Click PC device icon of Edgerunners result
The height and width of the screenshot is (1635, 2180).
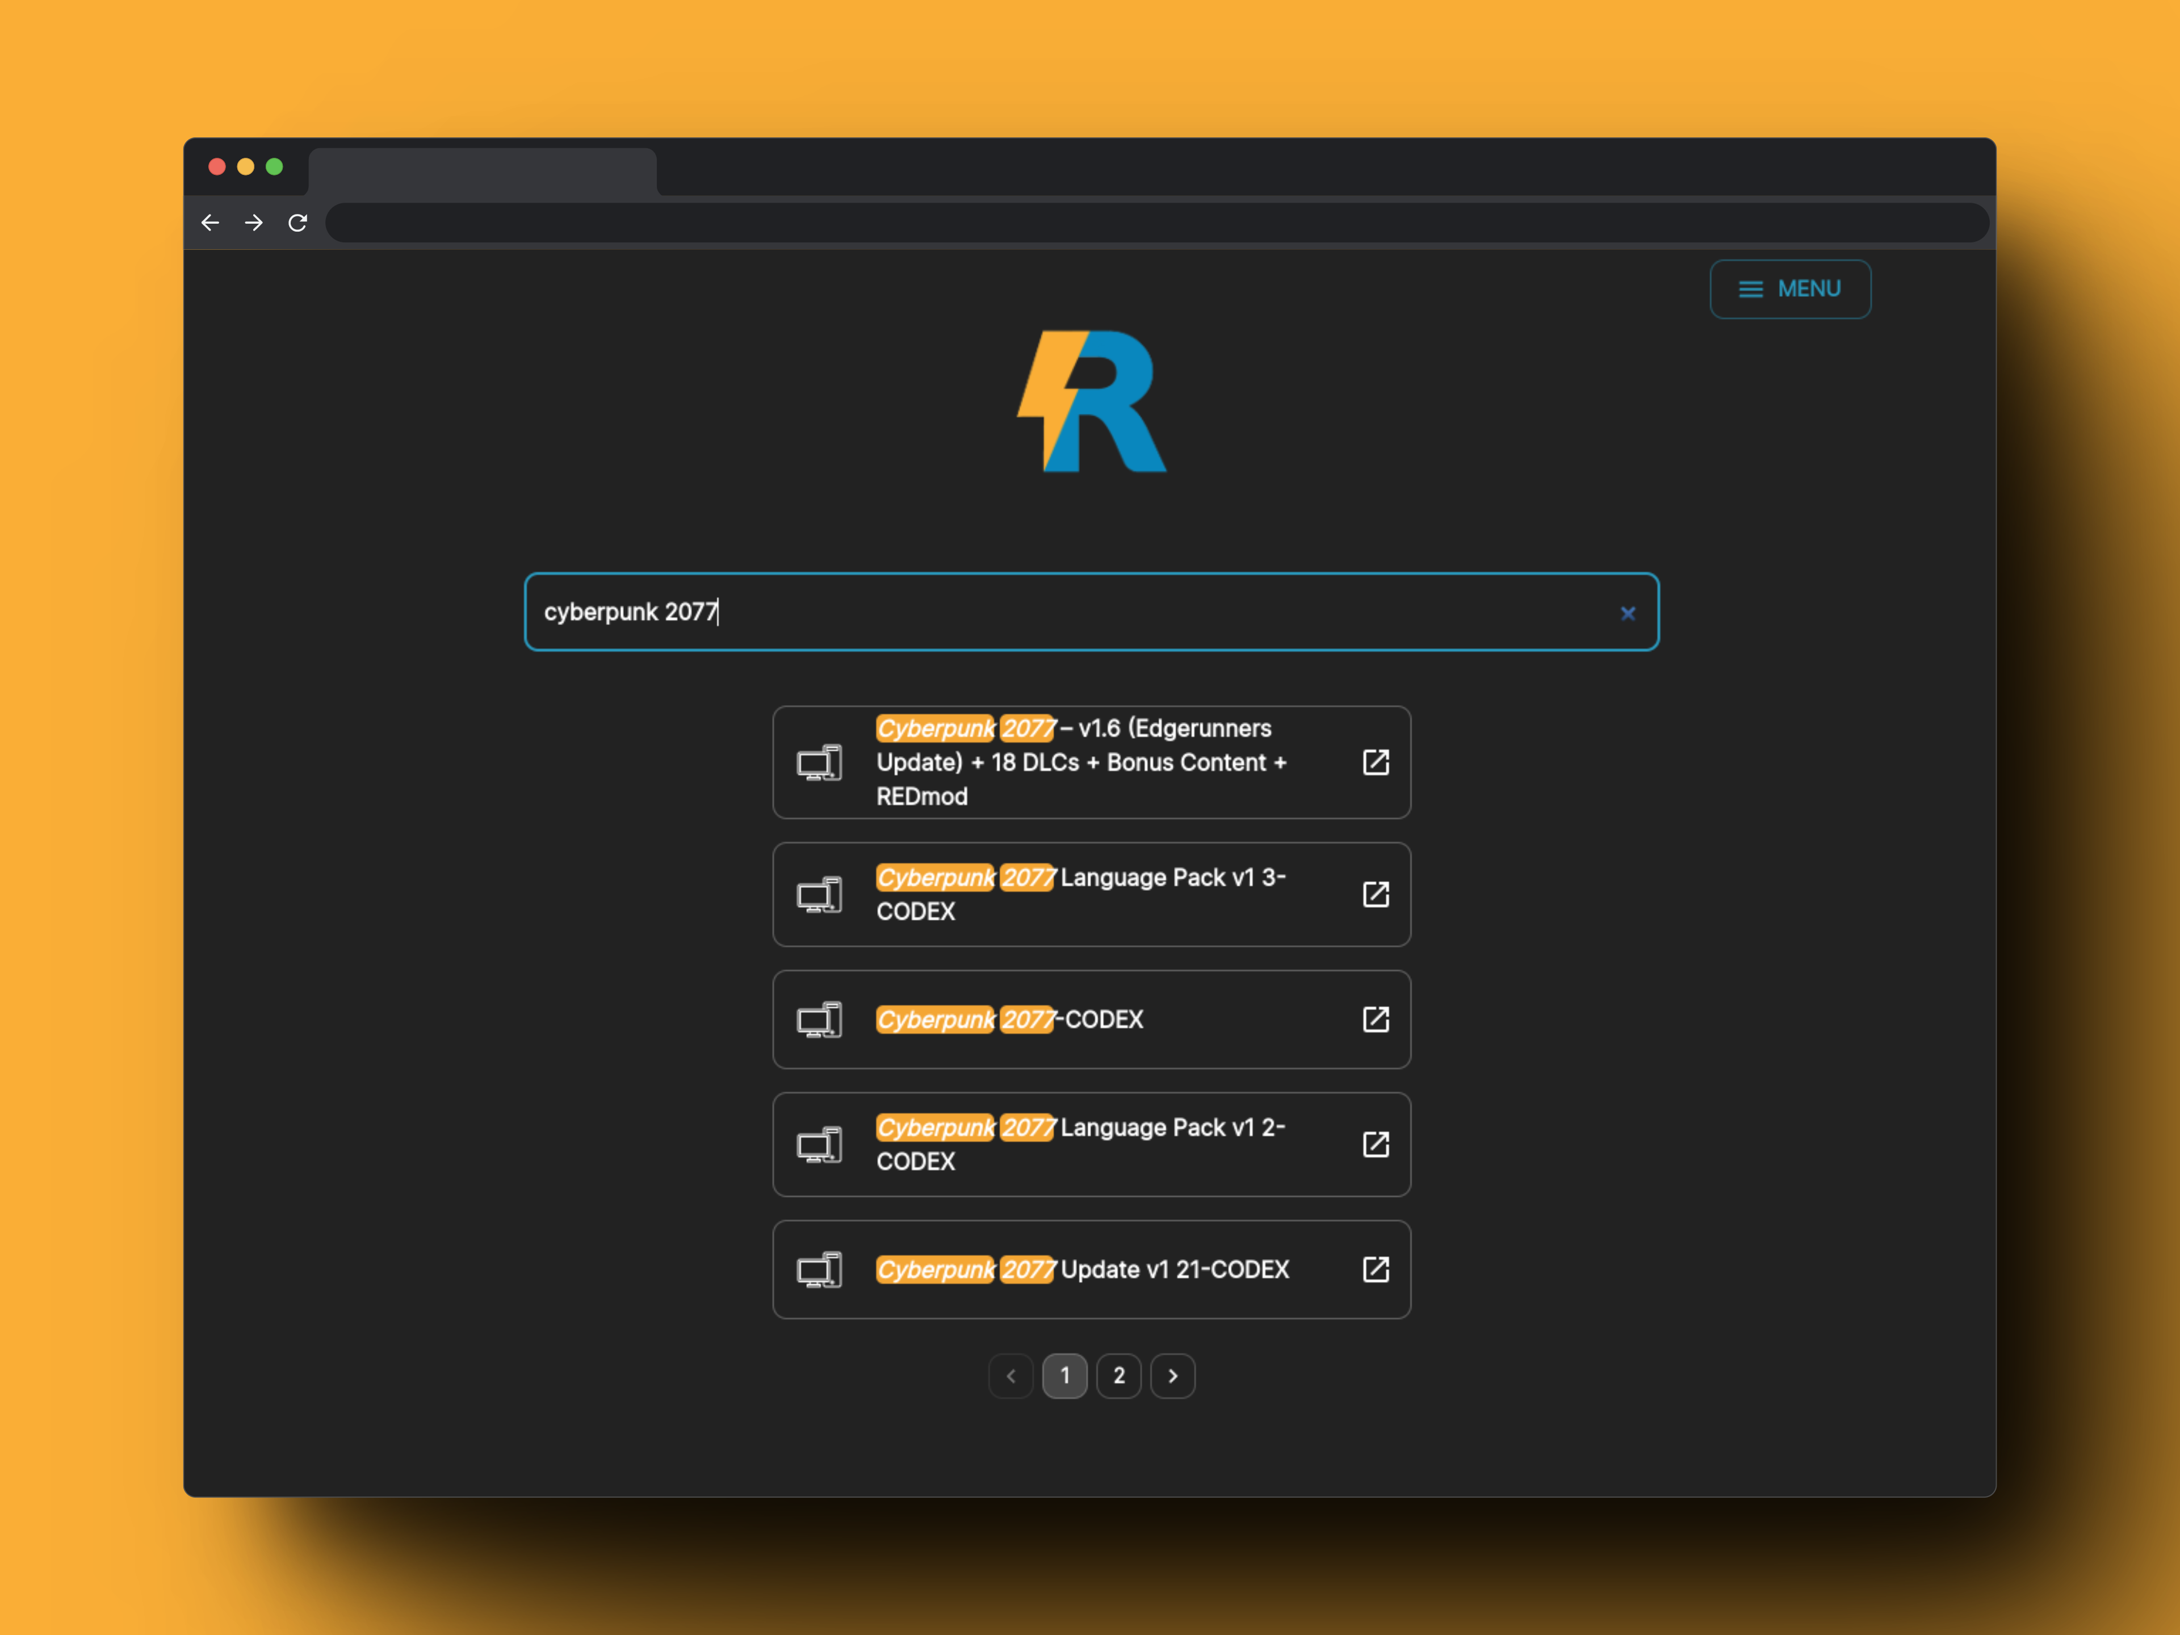point(819,762)
